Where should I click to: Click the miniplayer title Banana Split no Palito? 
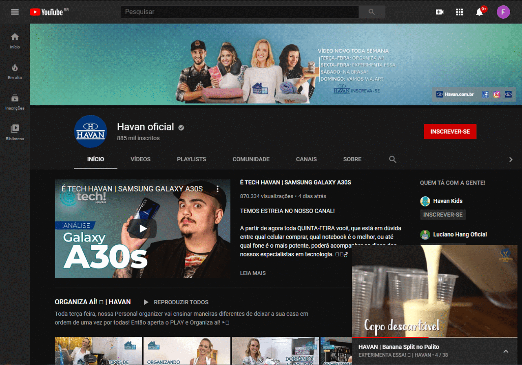point(399,347)
